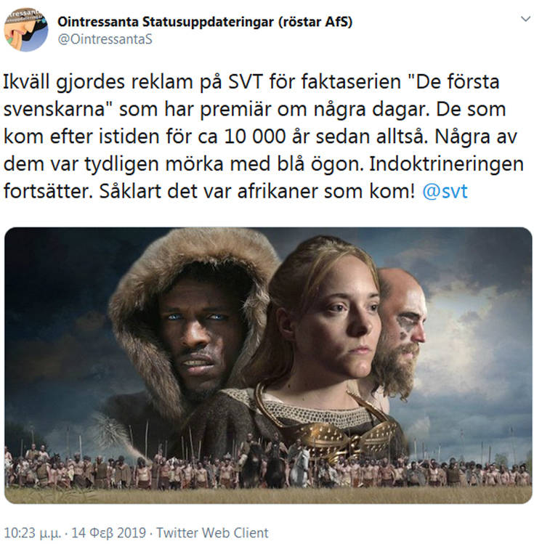Viewport: 534px width, 544px height.
Task: Click the 14 Φεβ 2019 date
Action: (108, 532)
